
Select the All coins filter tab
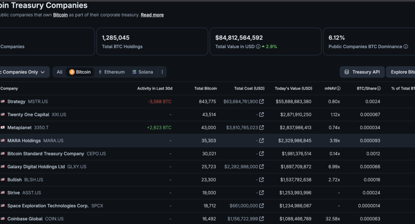[60, 72]
